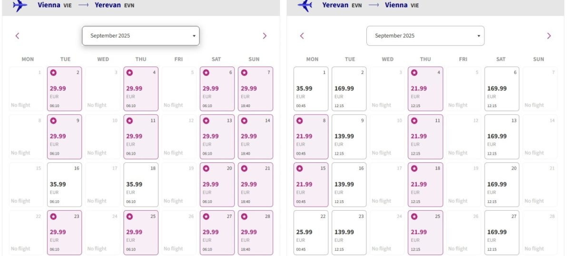Image resolution: width=571 pixels, height=256 pixels.
Task: Go to previous month in Vienna–Yerevan calendar
Action: coord(18,36)
